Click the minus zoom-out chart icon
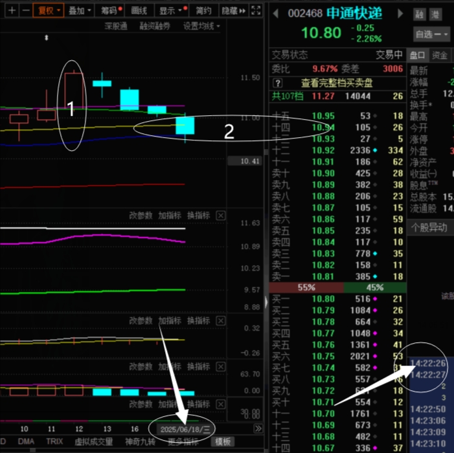The image size is (454, 453). pos(26,11)
